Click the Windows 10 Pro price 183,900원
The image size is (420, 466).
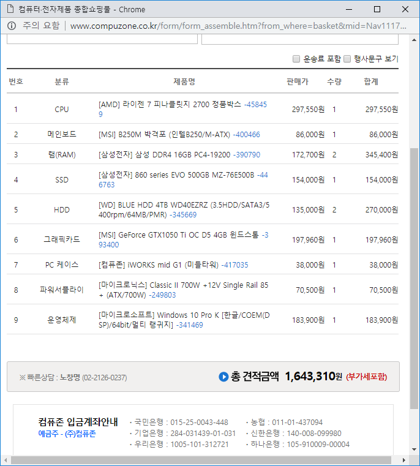(308, 320)
